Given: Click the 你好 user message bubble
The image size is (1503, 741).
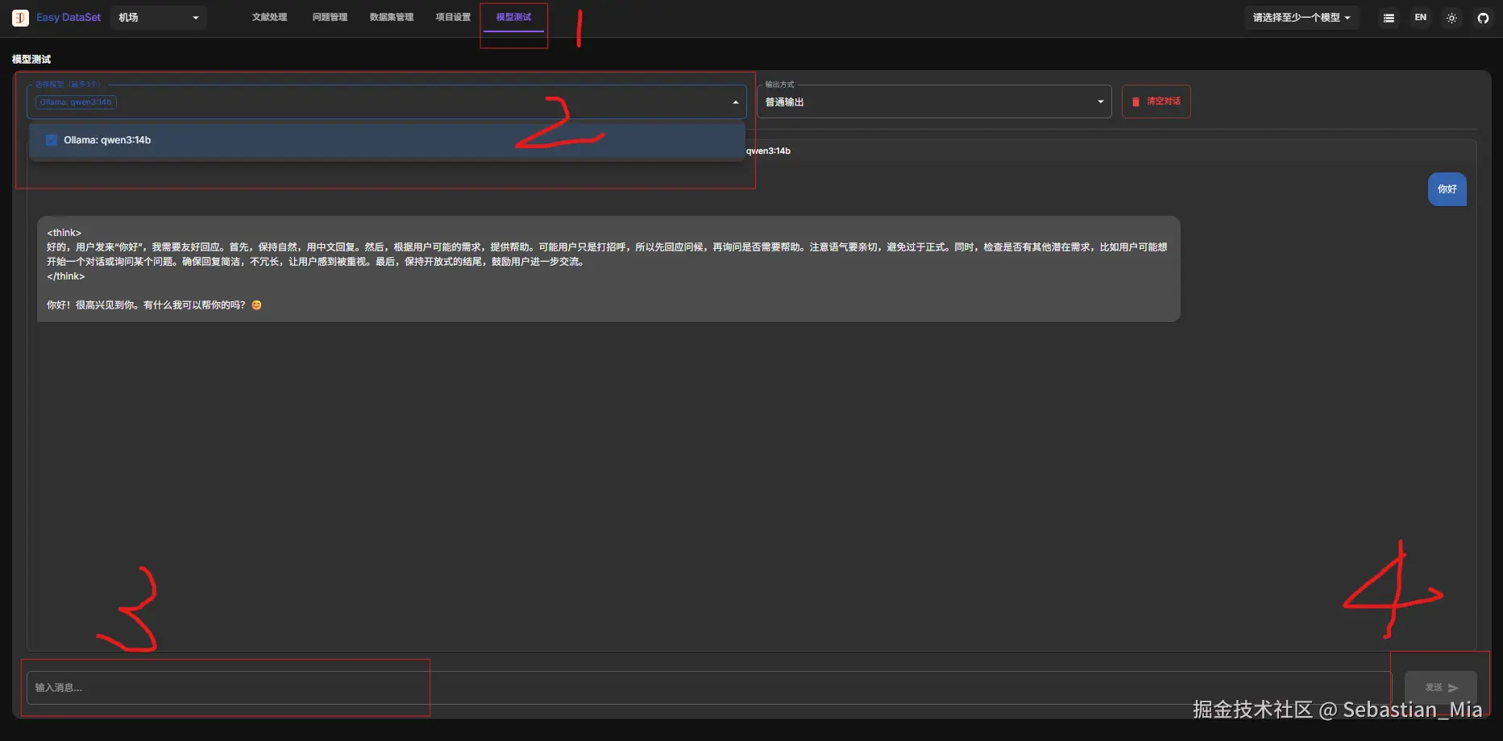Looking at the screenshot, I should tap(1447, 189).
